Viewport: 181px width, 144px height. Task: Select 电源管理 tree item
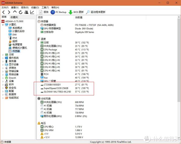pyautogui.click(x=15, y=44)
